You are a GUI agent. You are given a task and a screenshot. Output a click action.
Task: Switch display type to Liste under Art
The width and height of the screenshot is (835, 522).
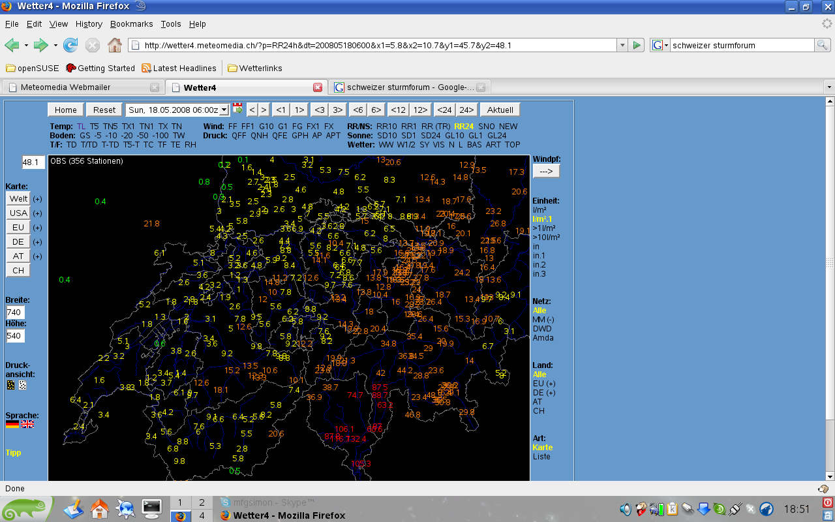click(x=541, y=457)
